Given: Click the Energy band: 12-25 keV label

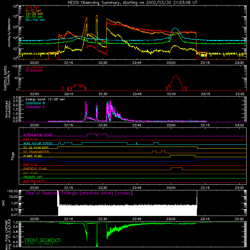Looking at the screenshot, I should [x=45, y=99].
